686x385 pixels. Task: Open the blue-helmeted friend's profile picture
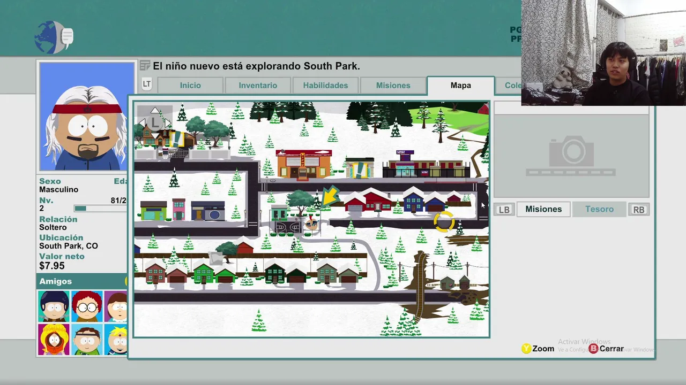point(54,306)
